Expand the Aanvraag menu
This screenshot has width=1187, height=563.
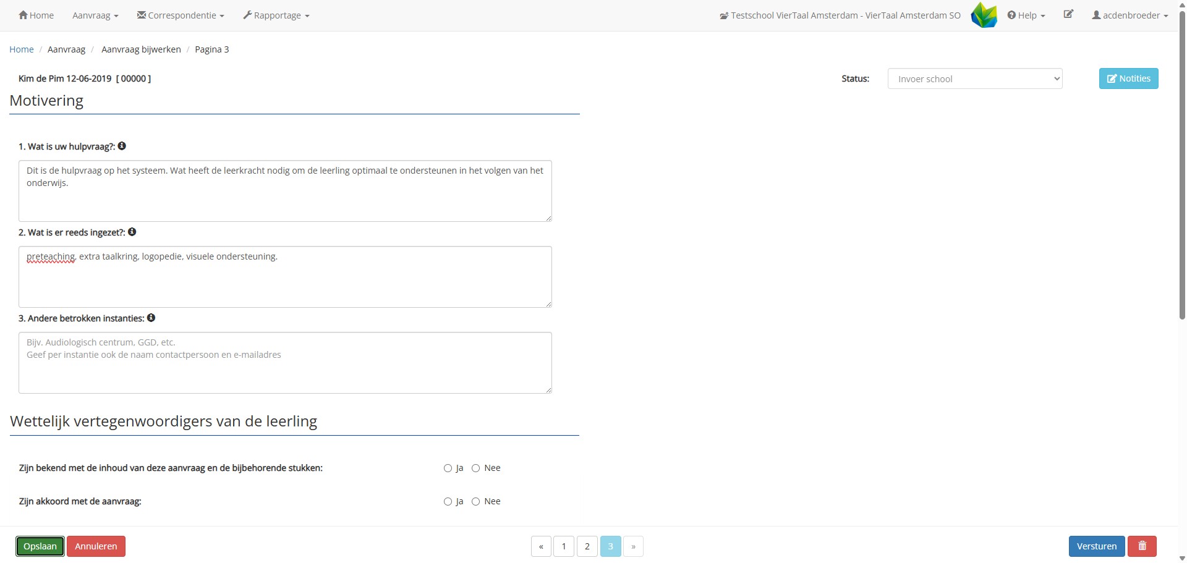(95, 15)
